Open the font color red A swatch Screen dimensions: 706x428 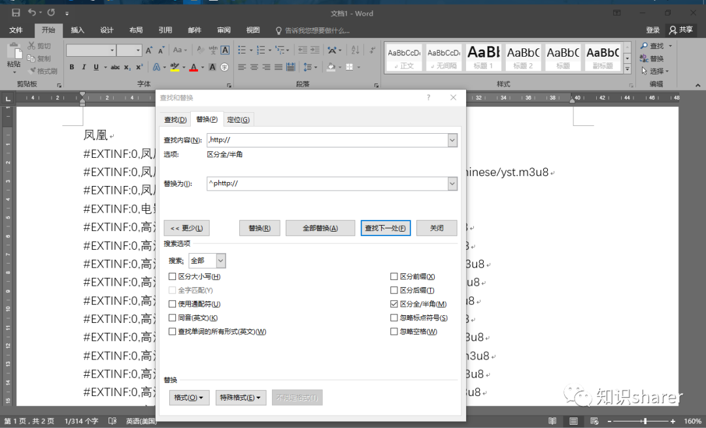[193, 67]
